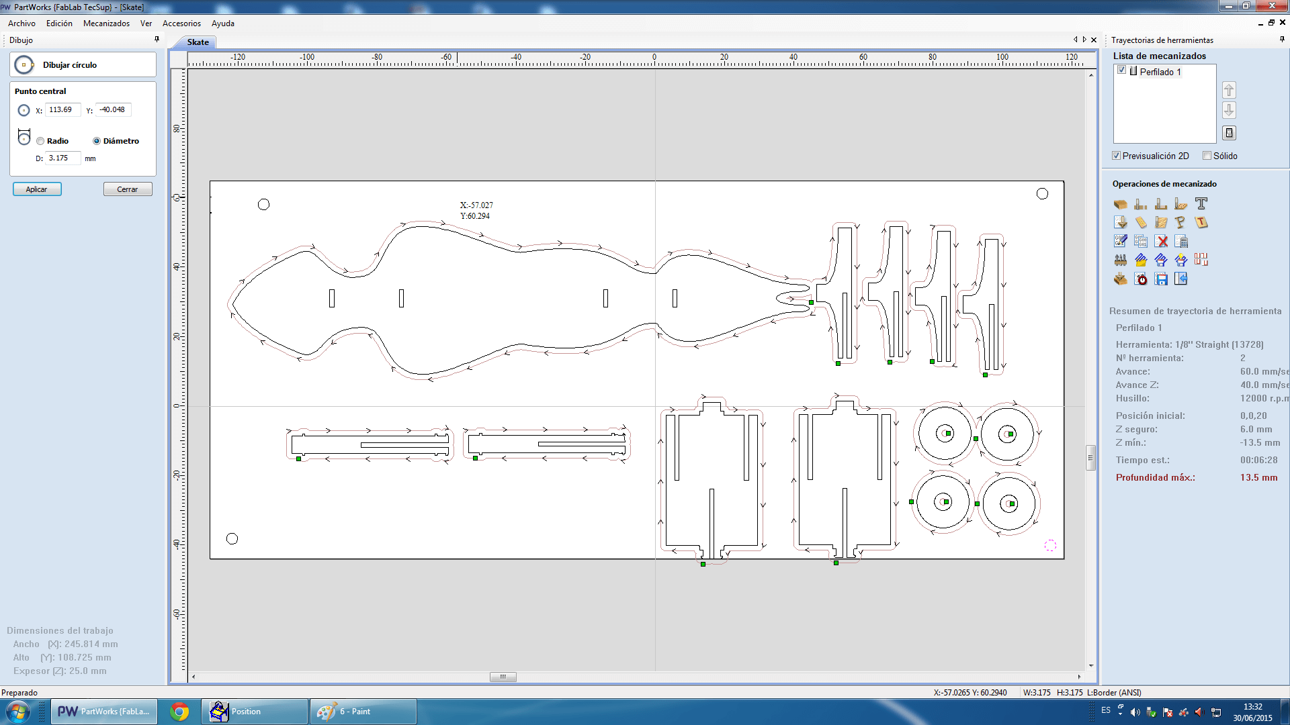
Task: Click the switch to Drawing tab arrow icon
Action: pos(1180,279)
